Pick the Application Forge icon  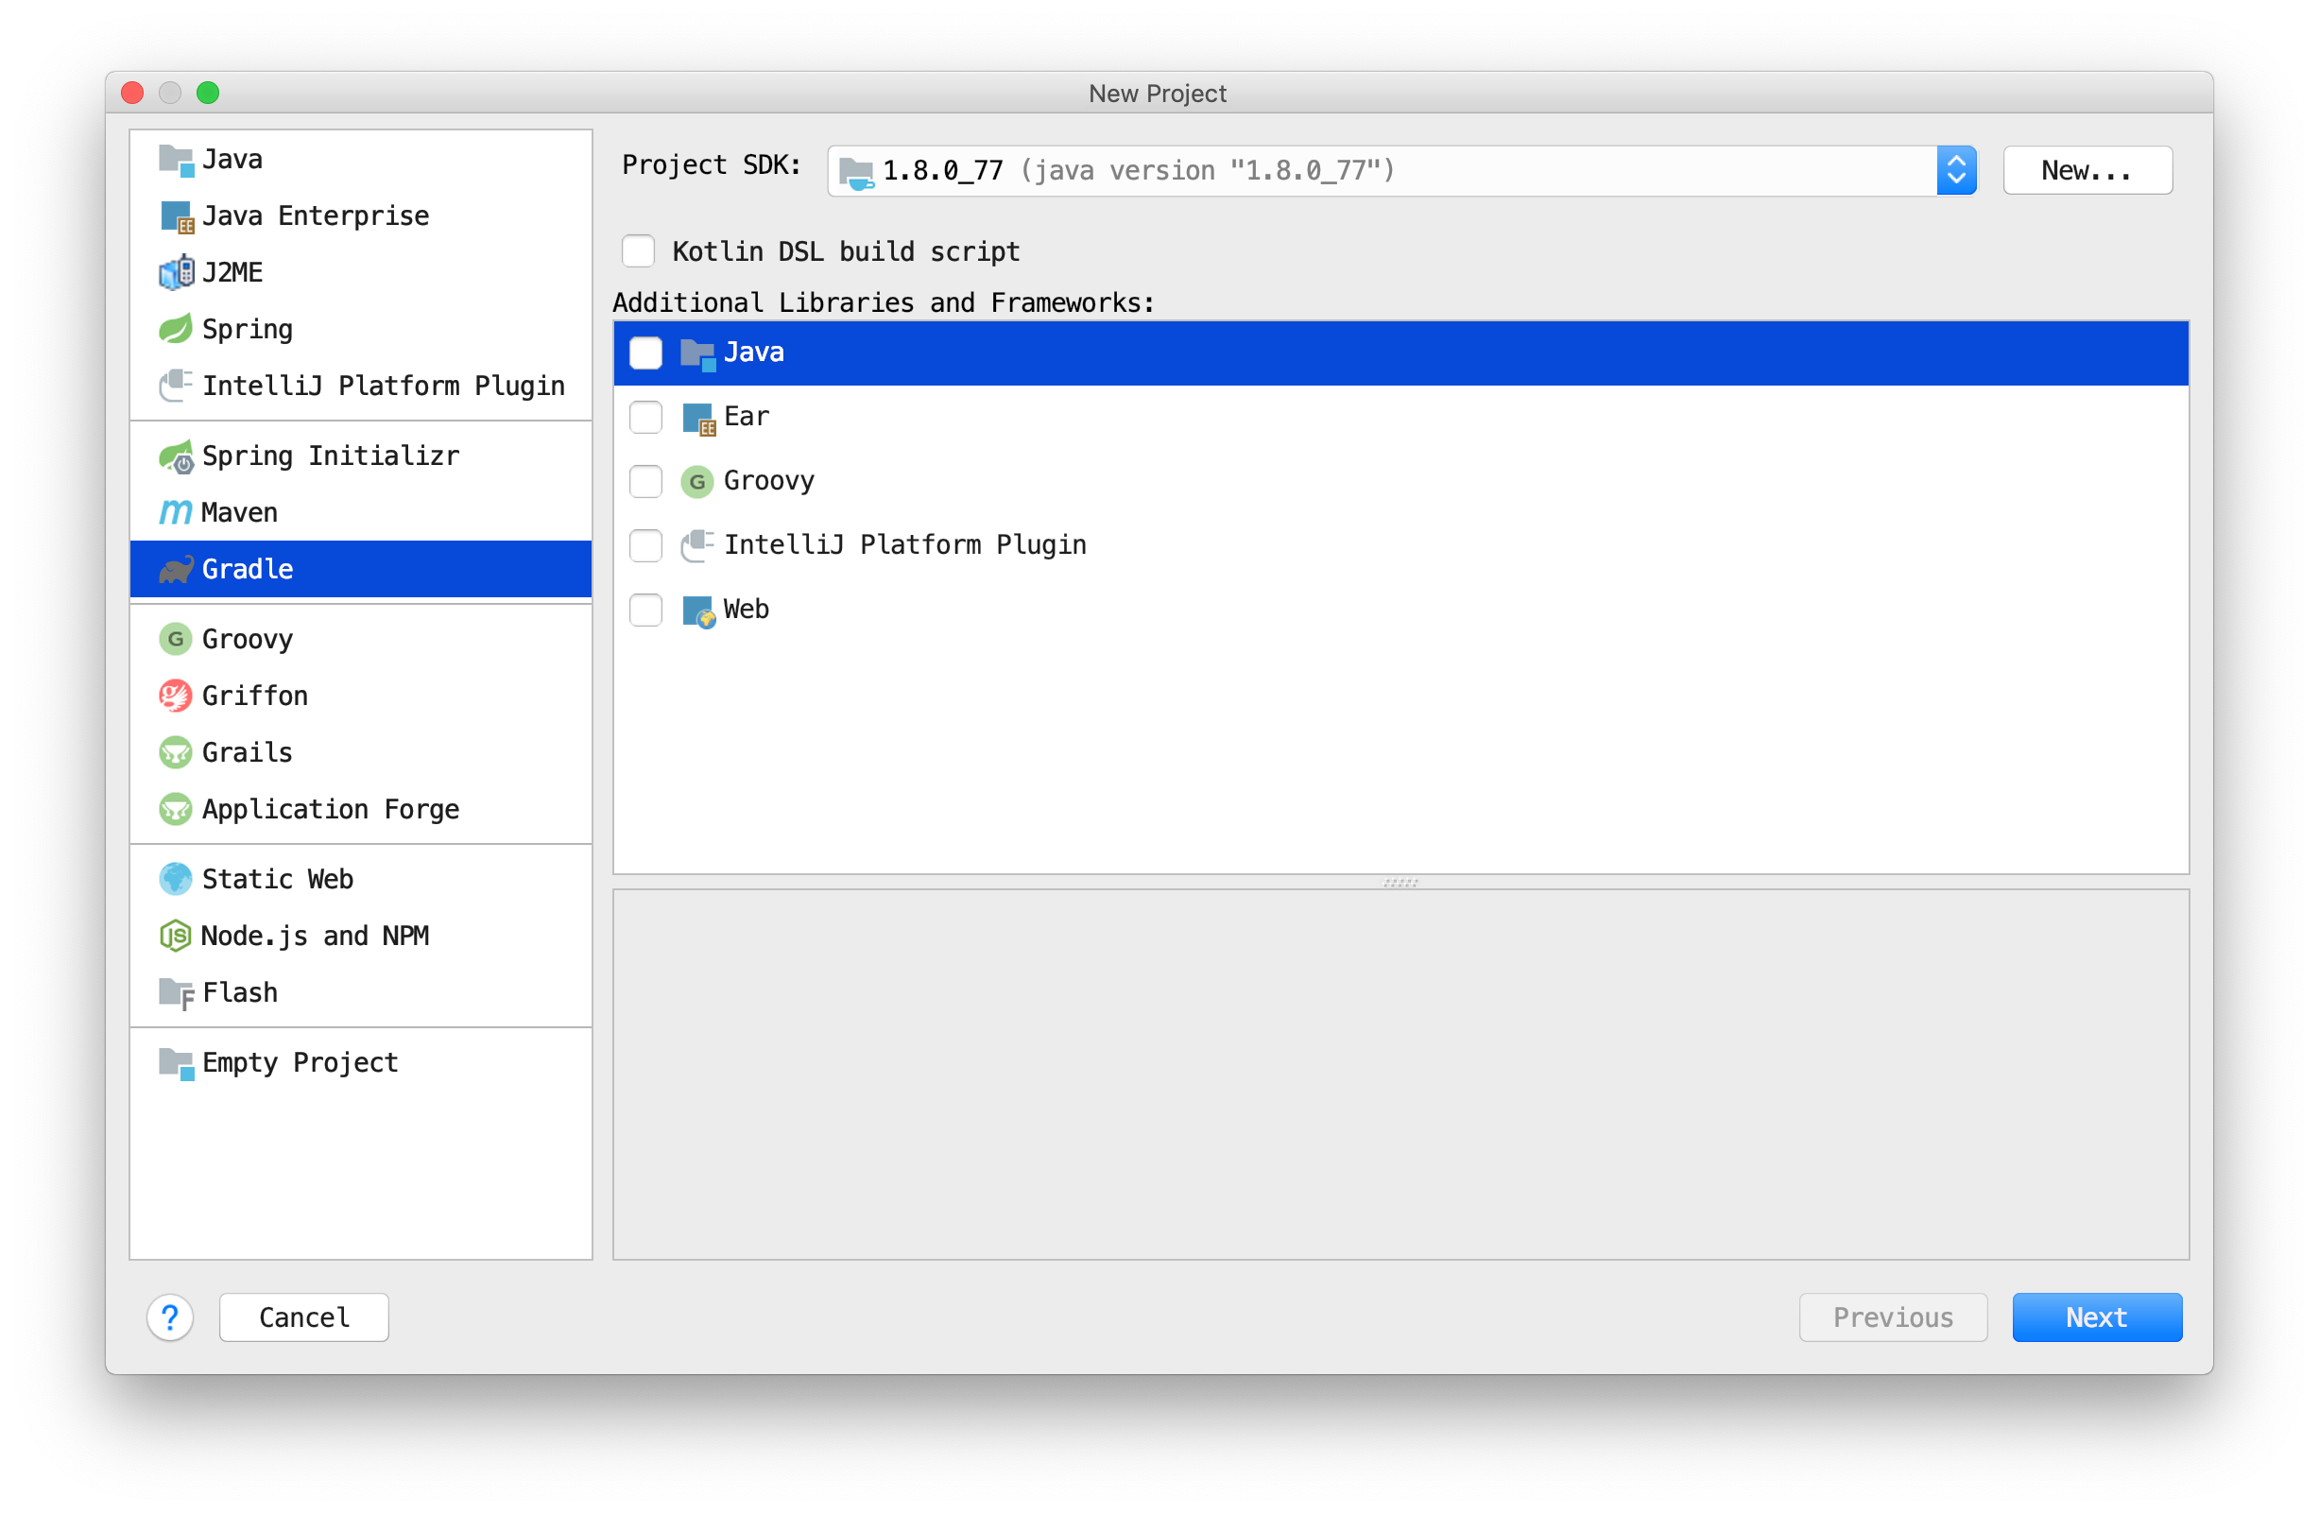(177, 810)
